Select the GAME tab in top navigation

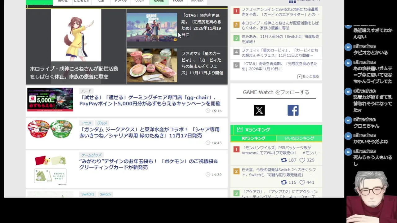[x=159, y=2]
